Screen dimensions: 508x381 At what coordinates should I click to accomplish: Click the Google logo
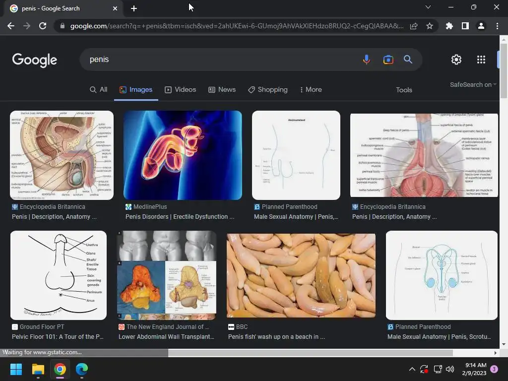click(35, 60)
